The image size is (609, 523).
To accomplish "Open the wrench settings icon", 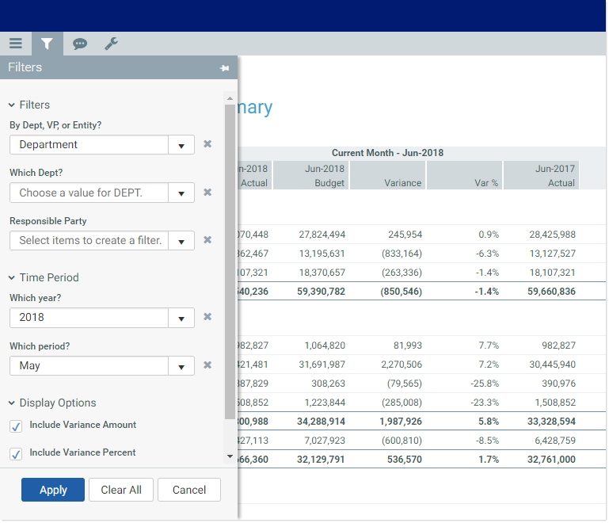I will coord(112,44).
